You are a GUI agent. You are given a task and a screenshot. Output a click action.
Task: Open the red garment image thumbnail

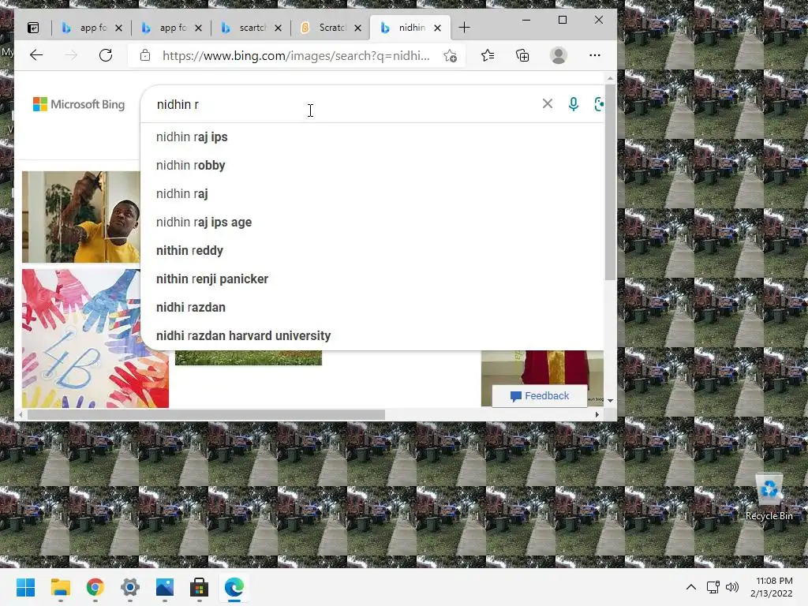[x=542, y=367]
